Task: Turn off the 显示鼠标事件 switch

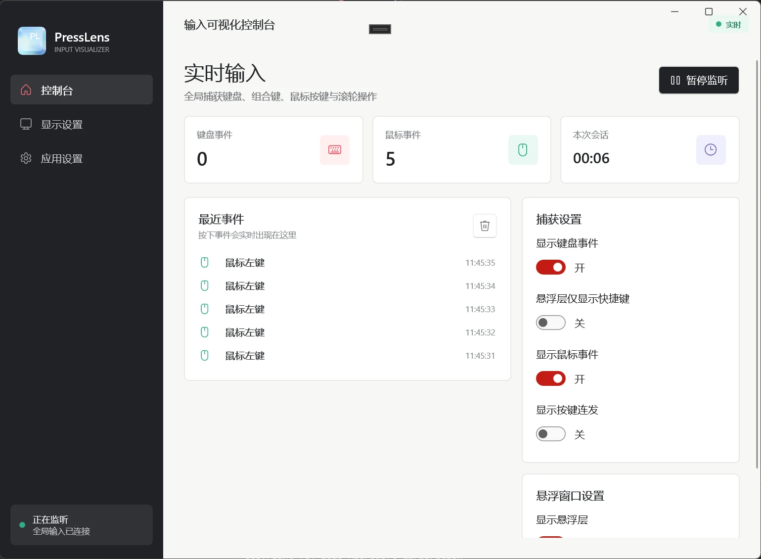Action: coord(551,379)
